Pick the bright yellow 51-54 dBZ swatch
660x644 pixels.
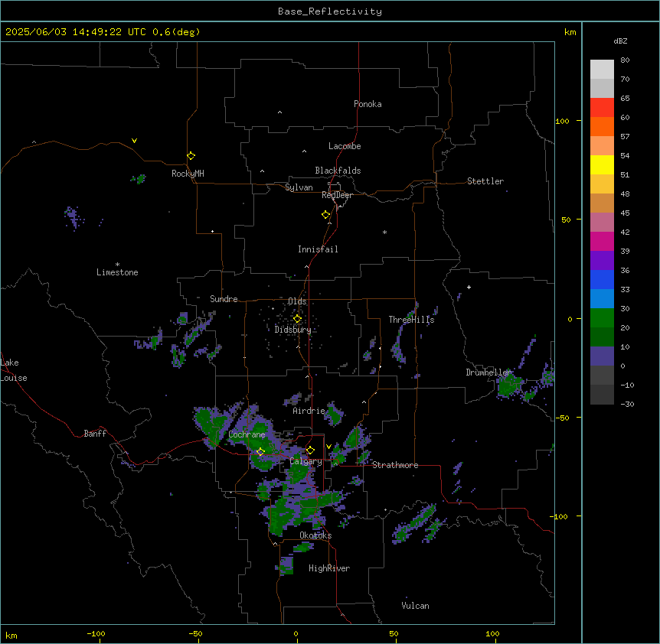pyautogui.click(x=602, y=164)
